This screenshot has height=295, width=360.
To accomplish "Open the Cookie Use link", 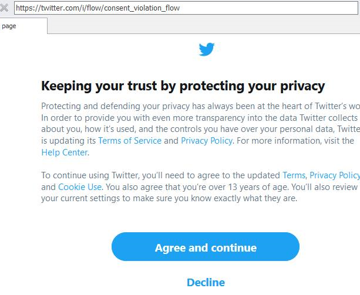I will (80, 187).
